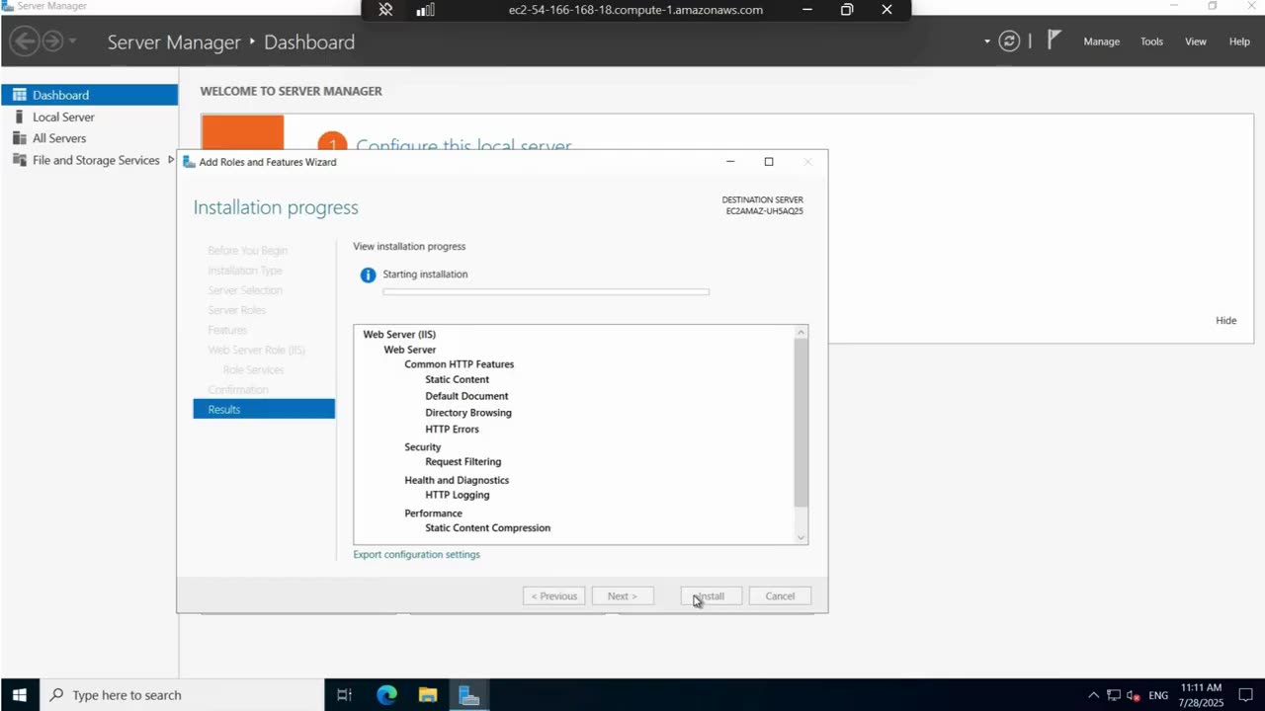The height and width of the screenshot is (711, 1265).
Task: Click the muted volume tray icon
Action: 1134,695
